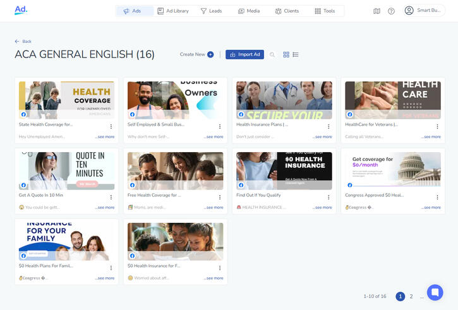Open the Secure Your ad thumbnail

click(284, 100)
